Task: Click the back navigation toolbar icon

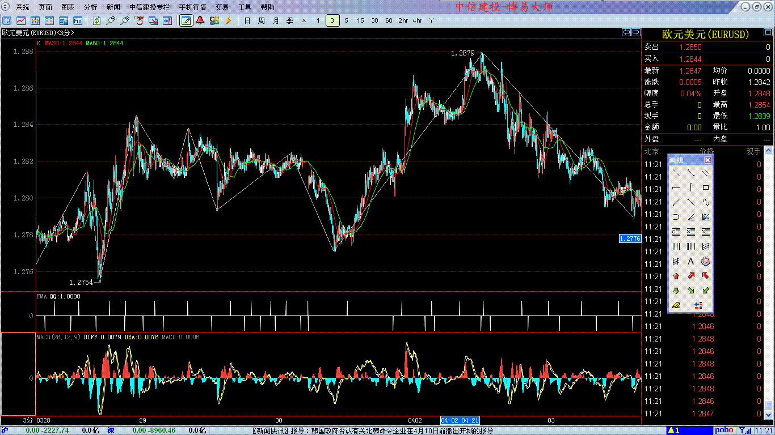Action: click(6, 20)
